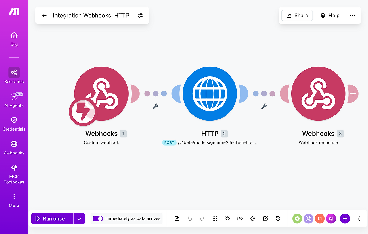The height and width of the screenshot is (234, 368).
Task: Open the sliders options beside the scenario name
Action: pyautogui.click(x=140, y=16)
